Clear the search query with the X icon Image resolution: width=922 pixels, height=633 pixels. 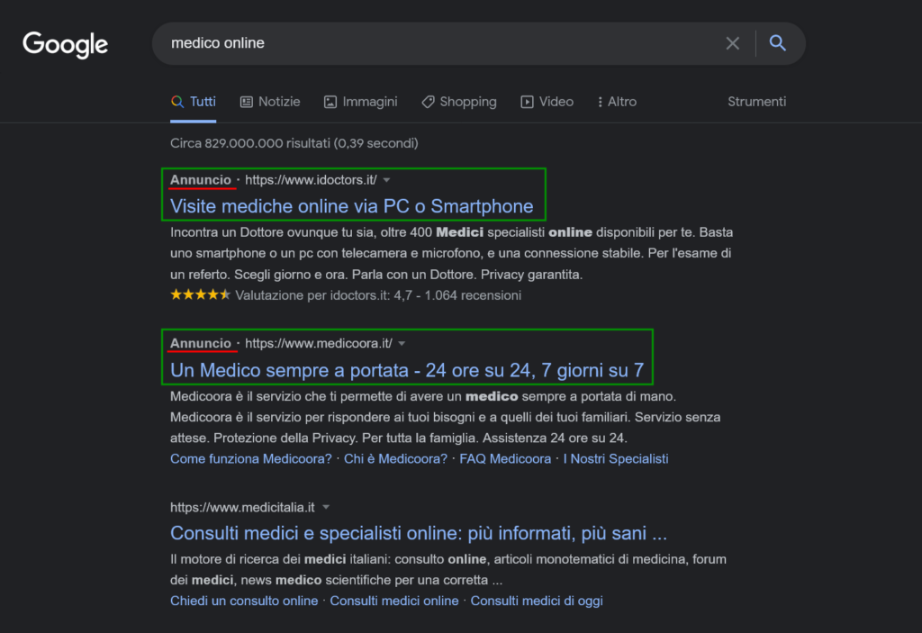click(x=732, y=43)
